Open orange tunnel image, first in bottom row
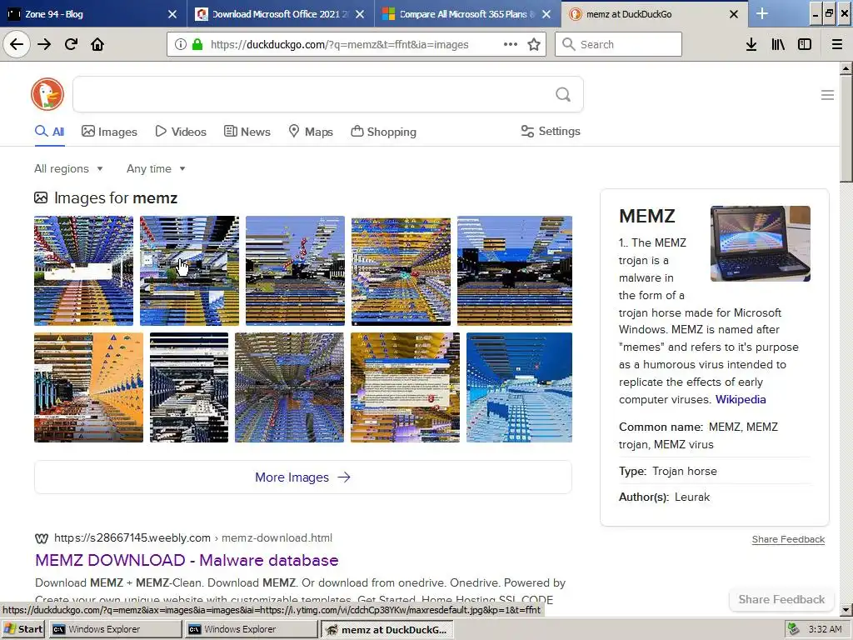The height and width of the screenshot is (640, 853). (88, 387)
